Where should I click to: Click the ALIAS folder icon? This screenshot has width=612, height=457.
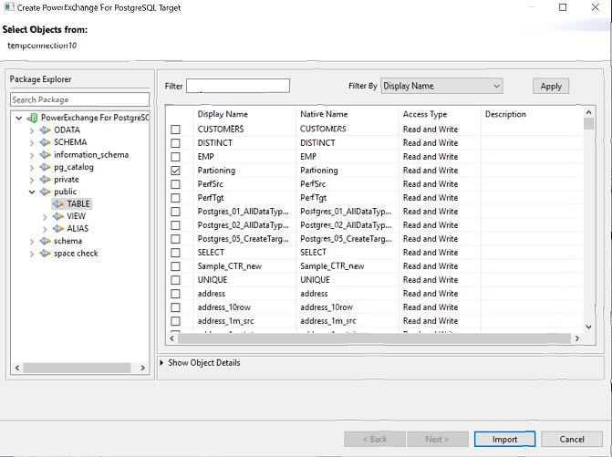coord(58,229)
